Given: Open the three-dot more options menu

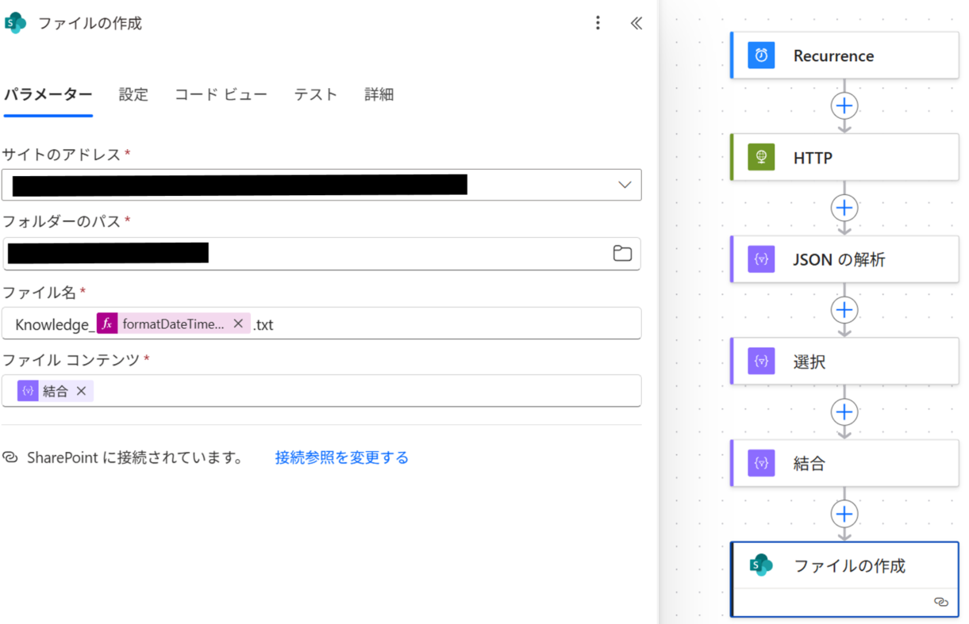Looking at the screenshot, I should 598,23.
